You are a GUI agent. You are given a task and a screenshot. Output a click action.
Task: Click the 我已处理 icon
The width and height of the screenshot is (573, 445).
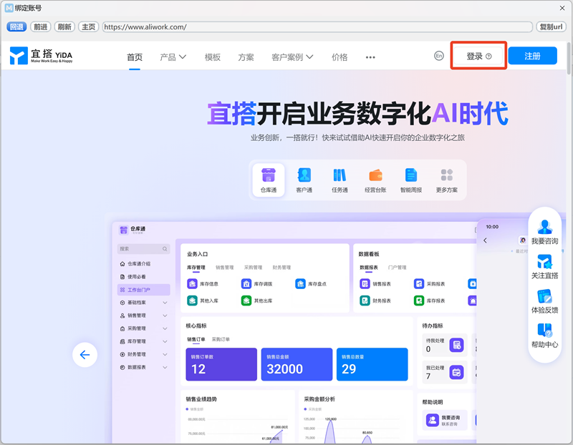[456, 372]
